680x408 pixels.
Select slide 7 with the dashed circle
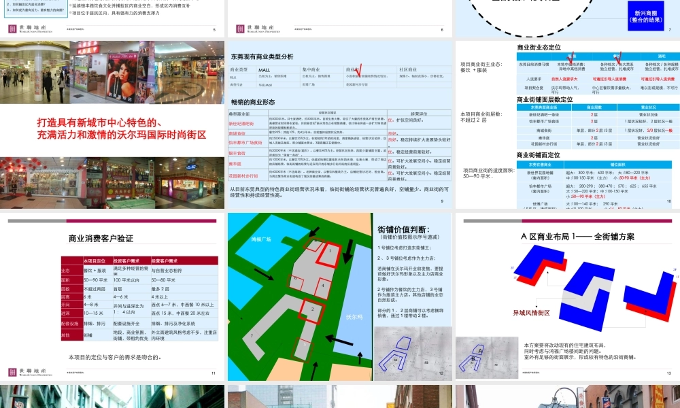click(568, 18)
